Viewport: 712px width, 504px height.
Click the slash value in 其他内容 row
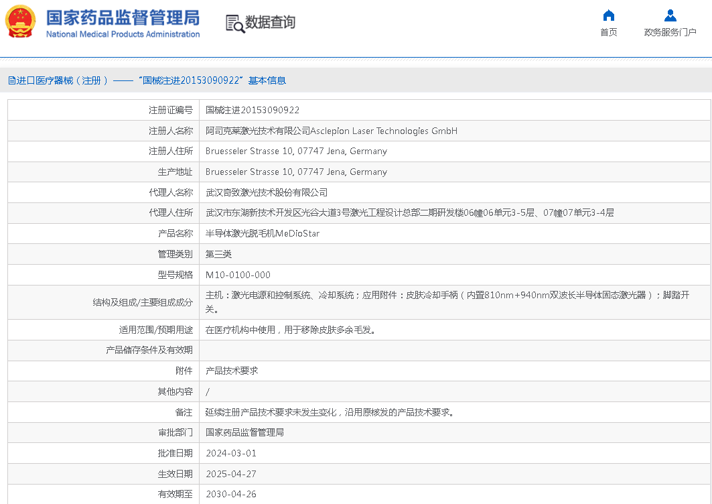point(208,392)
